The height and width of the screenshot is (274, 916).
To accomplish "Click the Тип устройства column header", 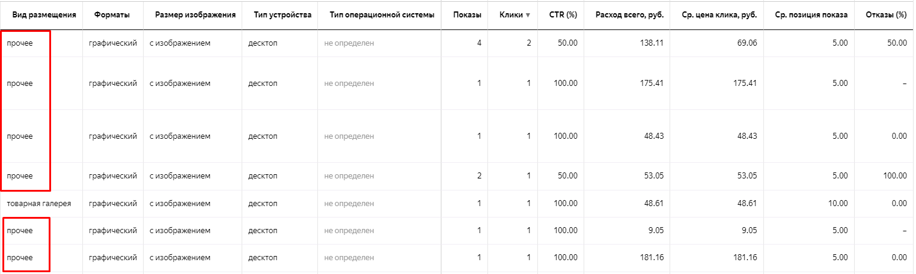I will (279, 14).
